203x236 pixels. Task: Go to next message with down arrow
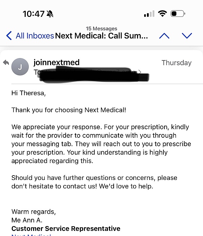[187, 35]
